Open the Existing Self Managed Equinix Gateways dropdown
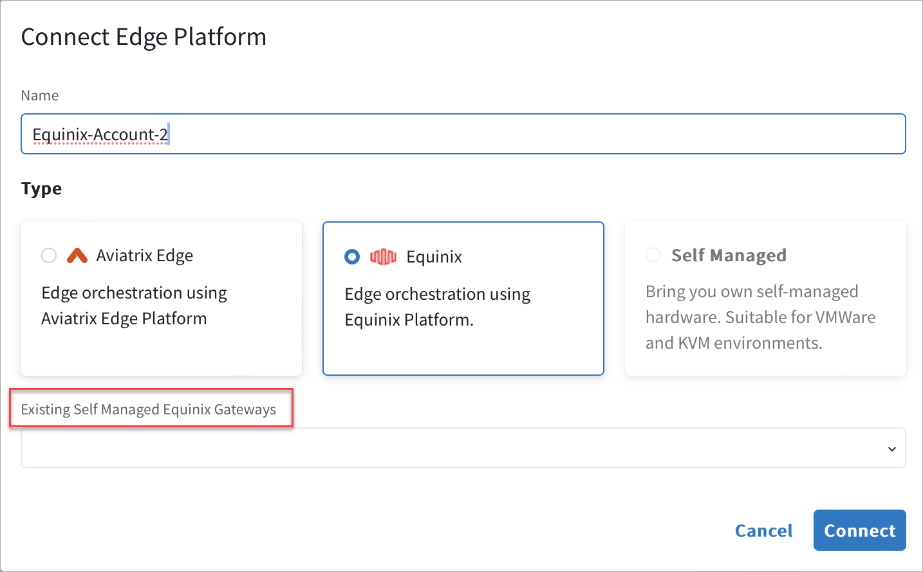 (463, 448)
